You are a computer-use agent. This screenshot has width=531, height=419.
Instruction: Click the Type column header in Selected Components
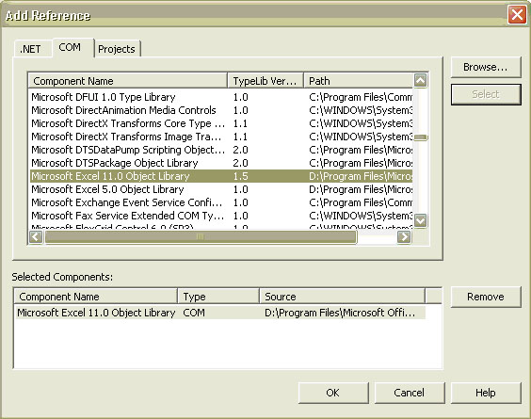coord(218,297)
